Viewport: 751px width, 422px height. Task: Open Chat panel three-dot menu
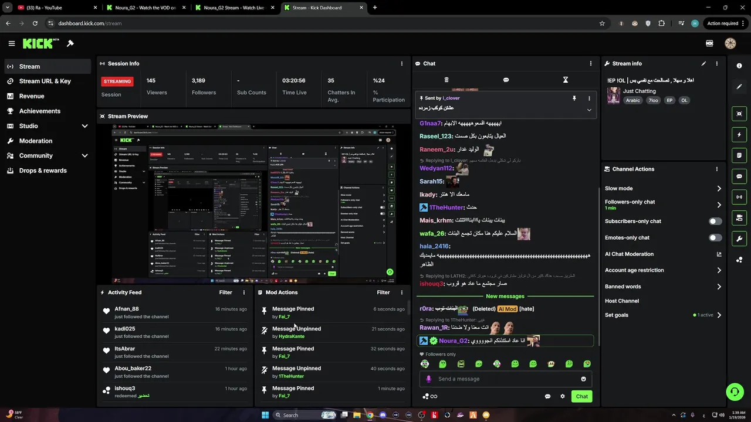click(x=591, y=63)
